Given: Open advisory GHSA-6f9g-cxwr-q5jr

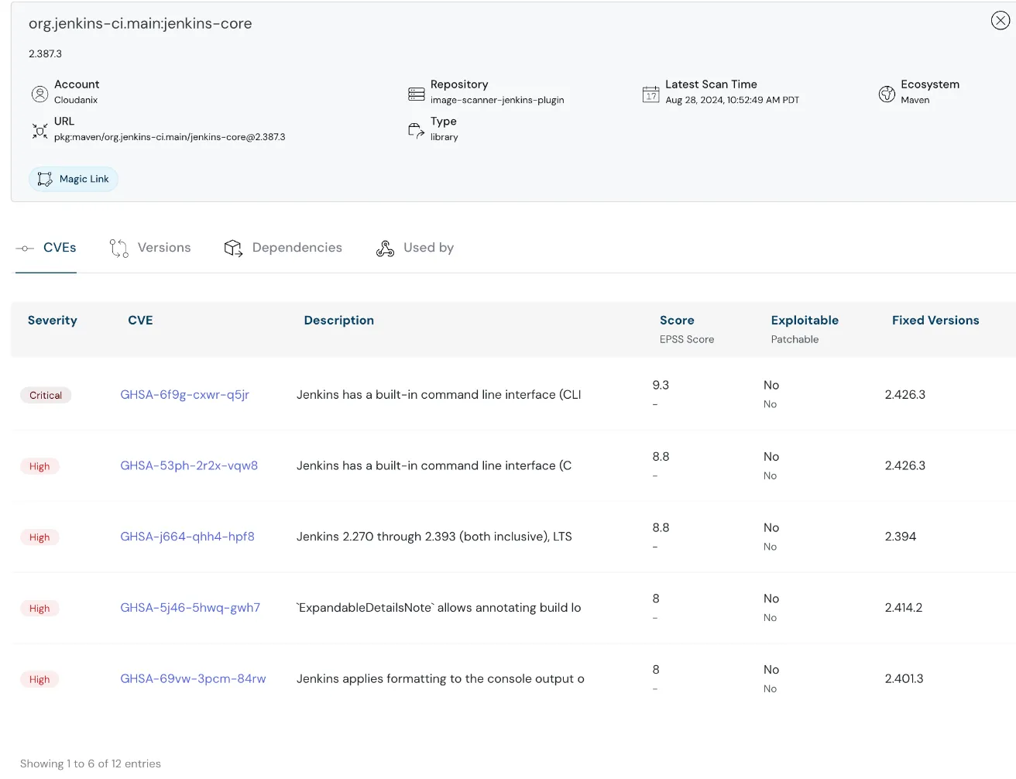Looking at the screenshot, I should (x=184, y=395).
